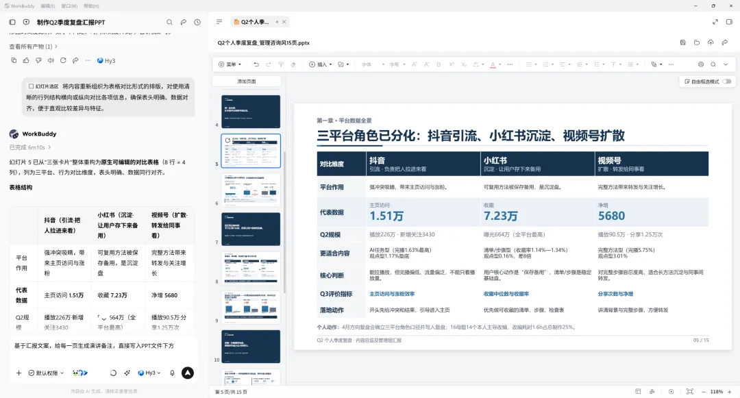
Task: Send the message with the arrow button
Action: pyautogui.click(x=188, y=373)
